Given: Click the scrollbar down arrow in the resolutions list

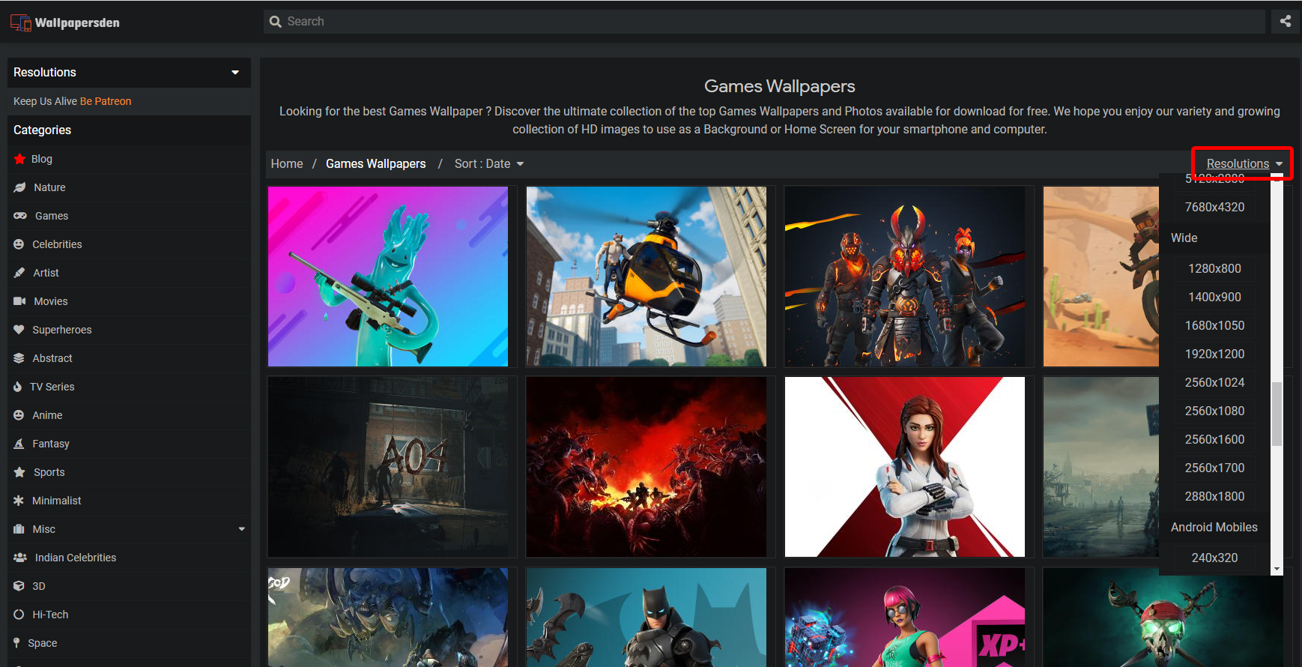Looking at the screenshot, I should pyautogui.click(x=1277, y=570).
